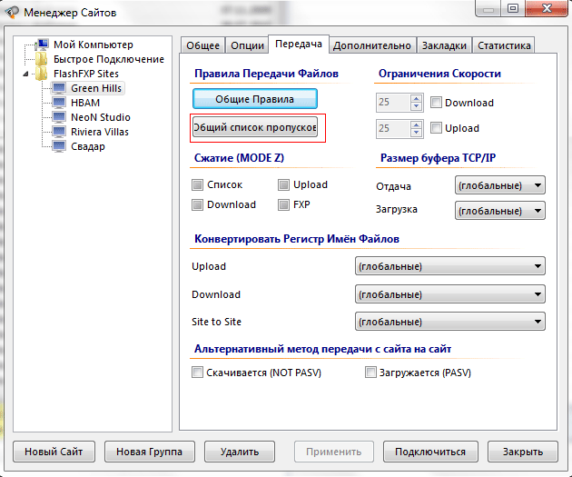Switch to the Закладки tab
Viewport: 572px width, 477px height.
pyautogui.click(x=445, y=45)
